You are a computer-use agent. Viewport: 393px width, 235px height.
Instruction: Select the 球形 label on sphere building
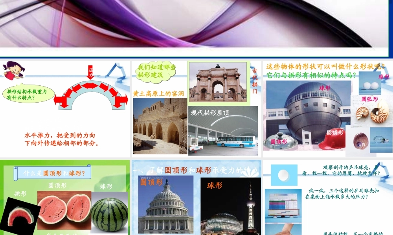pyautogui.click(x=325, y=88)
